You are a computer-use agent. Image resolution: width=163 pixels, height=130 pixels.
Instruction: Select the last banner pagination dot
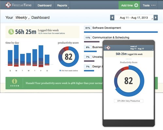18,86
